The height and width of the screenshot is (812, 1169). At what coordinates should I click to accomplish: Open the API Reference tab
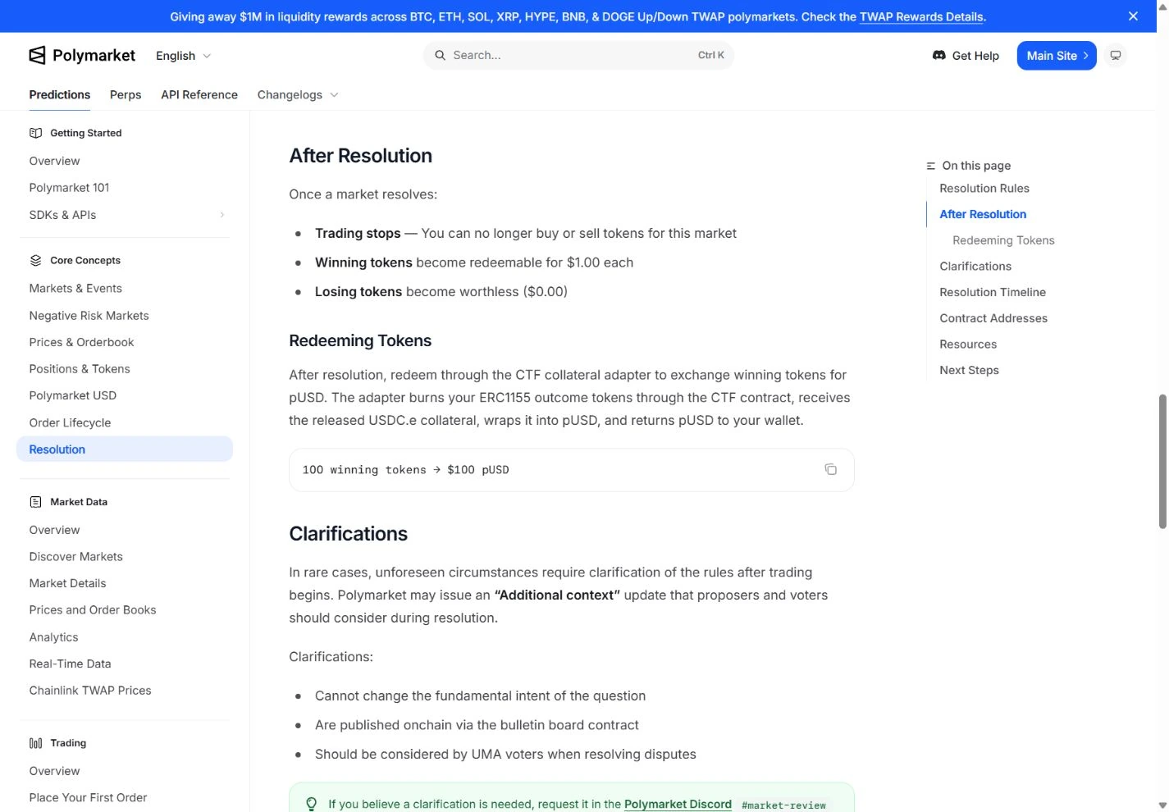[x=199, y=95]
